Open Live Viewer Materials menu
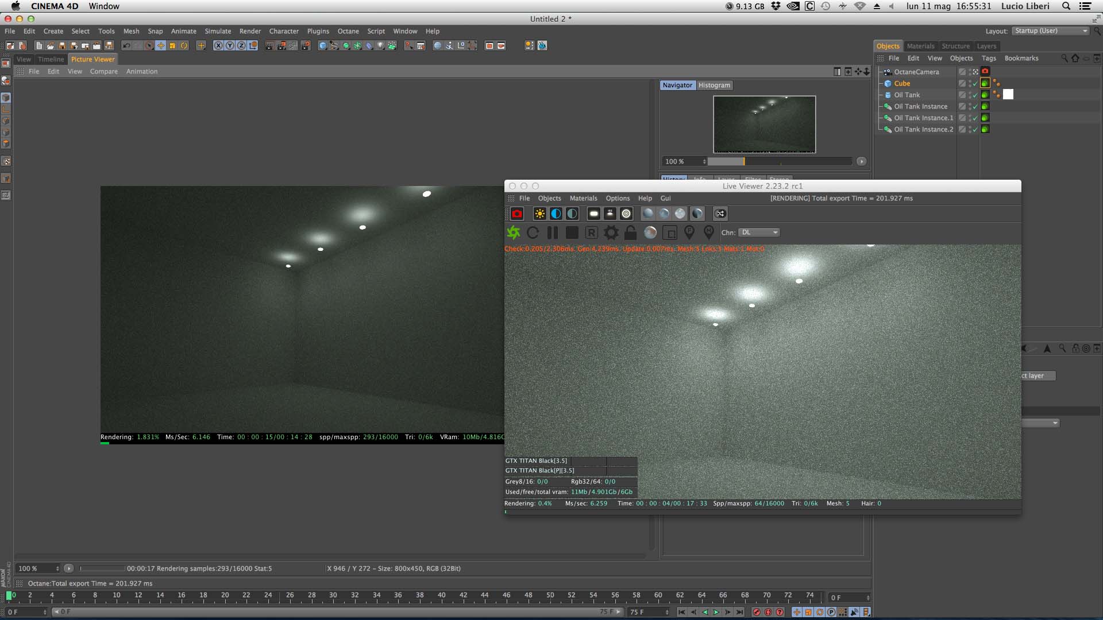The width and height of the screenshot is (1103, 620). [583, 198]
